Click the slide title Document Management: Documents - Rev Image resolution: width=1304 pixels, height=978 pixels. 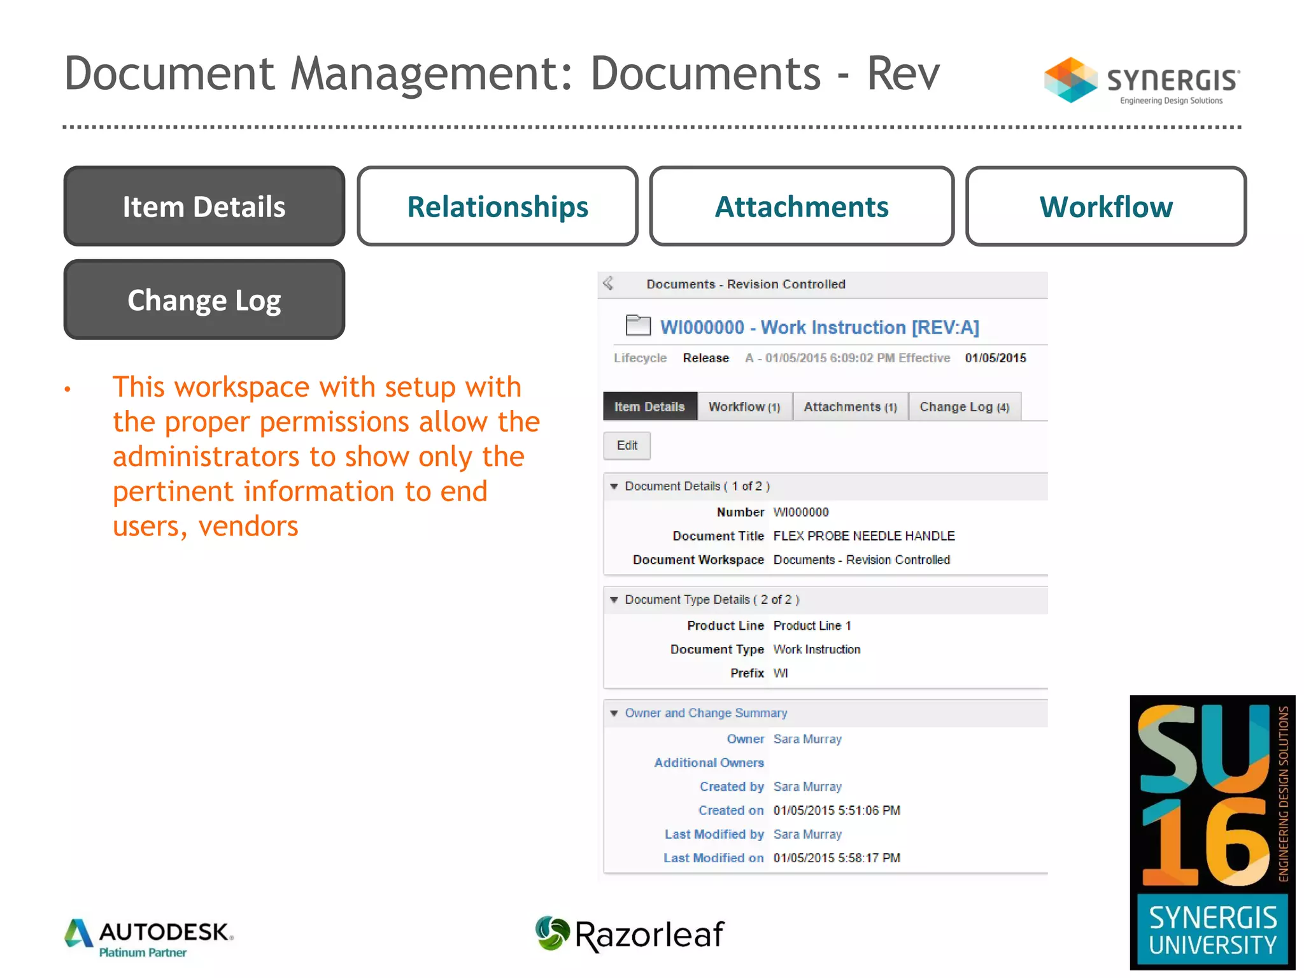[x=502, y=74]
